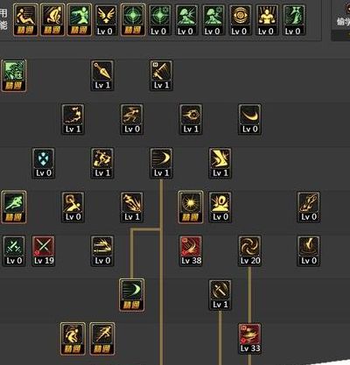This screenshot has width=350, height=365.
Task: Open the 偷学 steal-skill button
Action: click(340, 20)
